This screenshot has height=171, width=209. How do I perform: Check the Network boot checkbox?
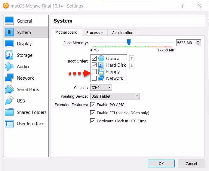pos(94,78)
